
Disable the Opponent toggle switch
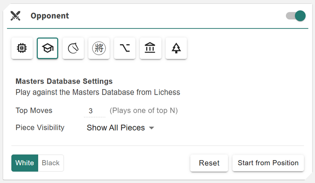click(296, 16)
